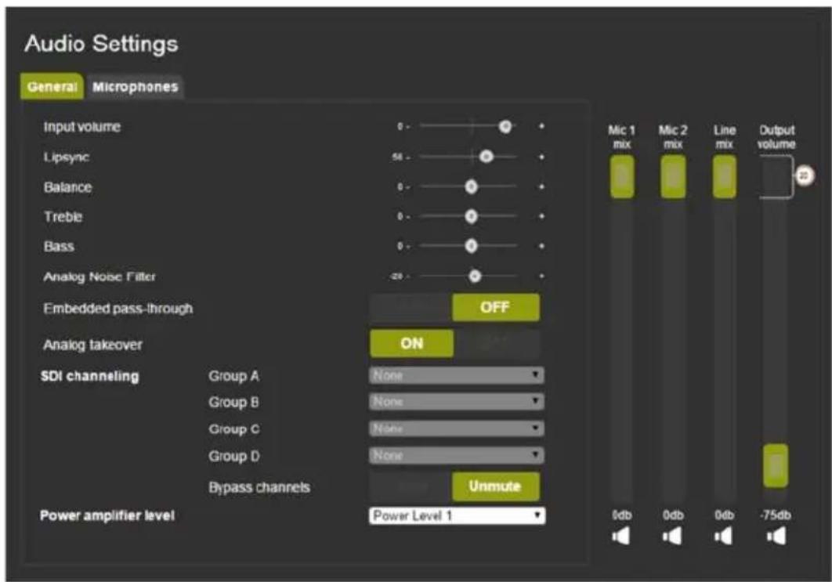The width and height of the screenshot is (832, 582).
Task: Toggle Analog takeover ON switch
Action: (x=412, y=343)
